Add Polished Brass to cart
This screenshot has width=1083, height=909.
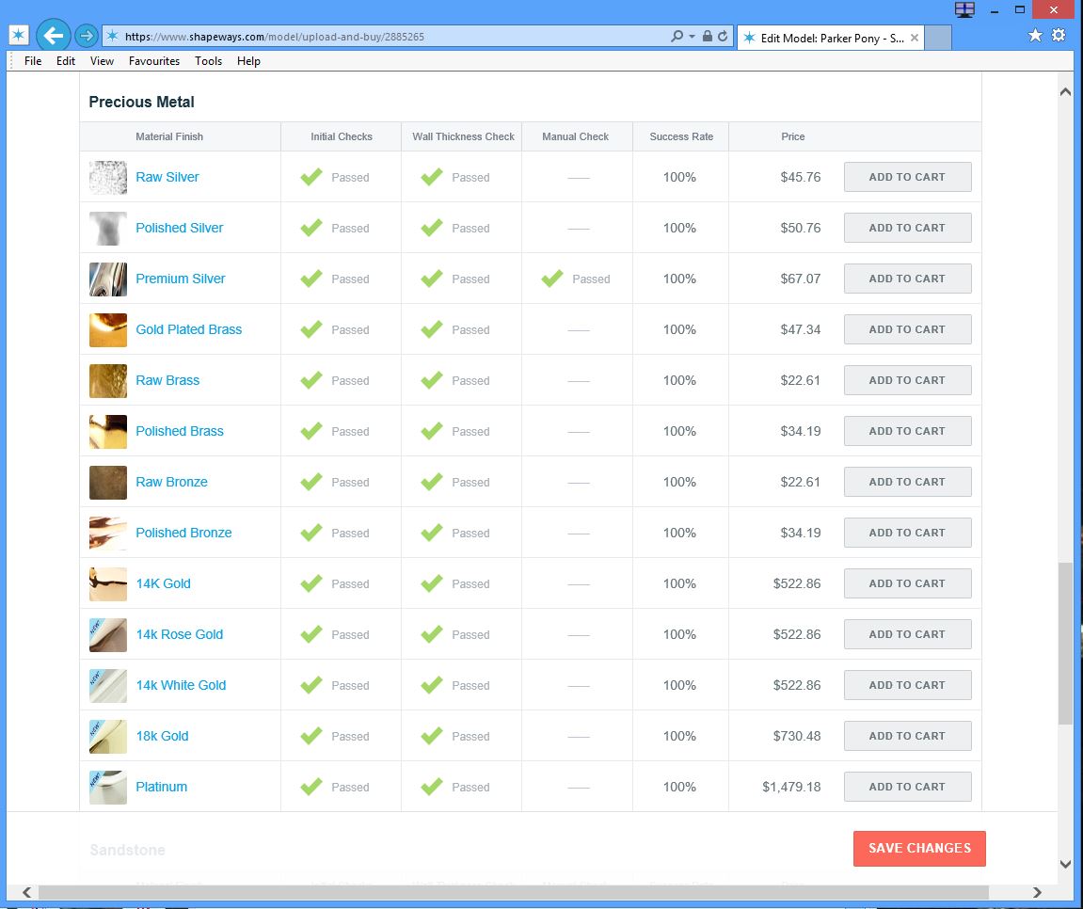[908, 431]
